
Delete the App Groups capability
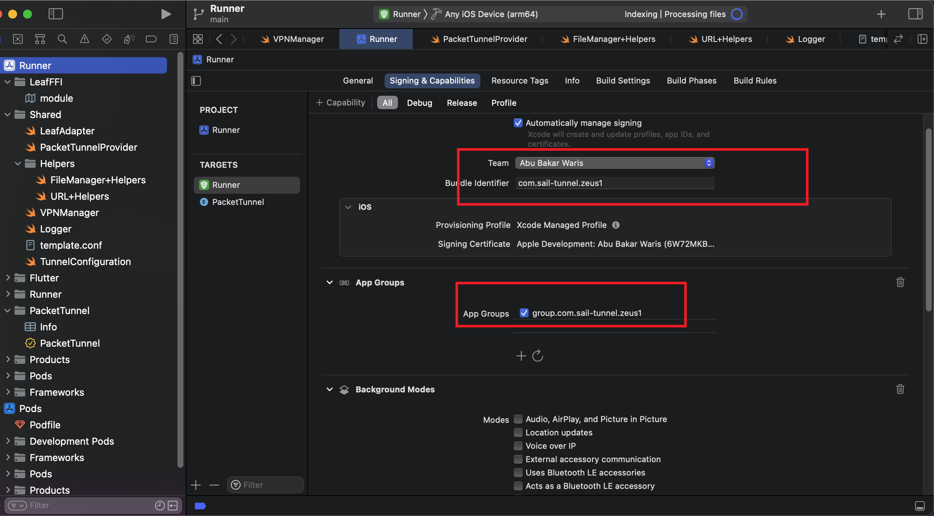[900, 282]
